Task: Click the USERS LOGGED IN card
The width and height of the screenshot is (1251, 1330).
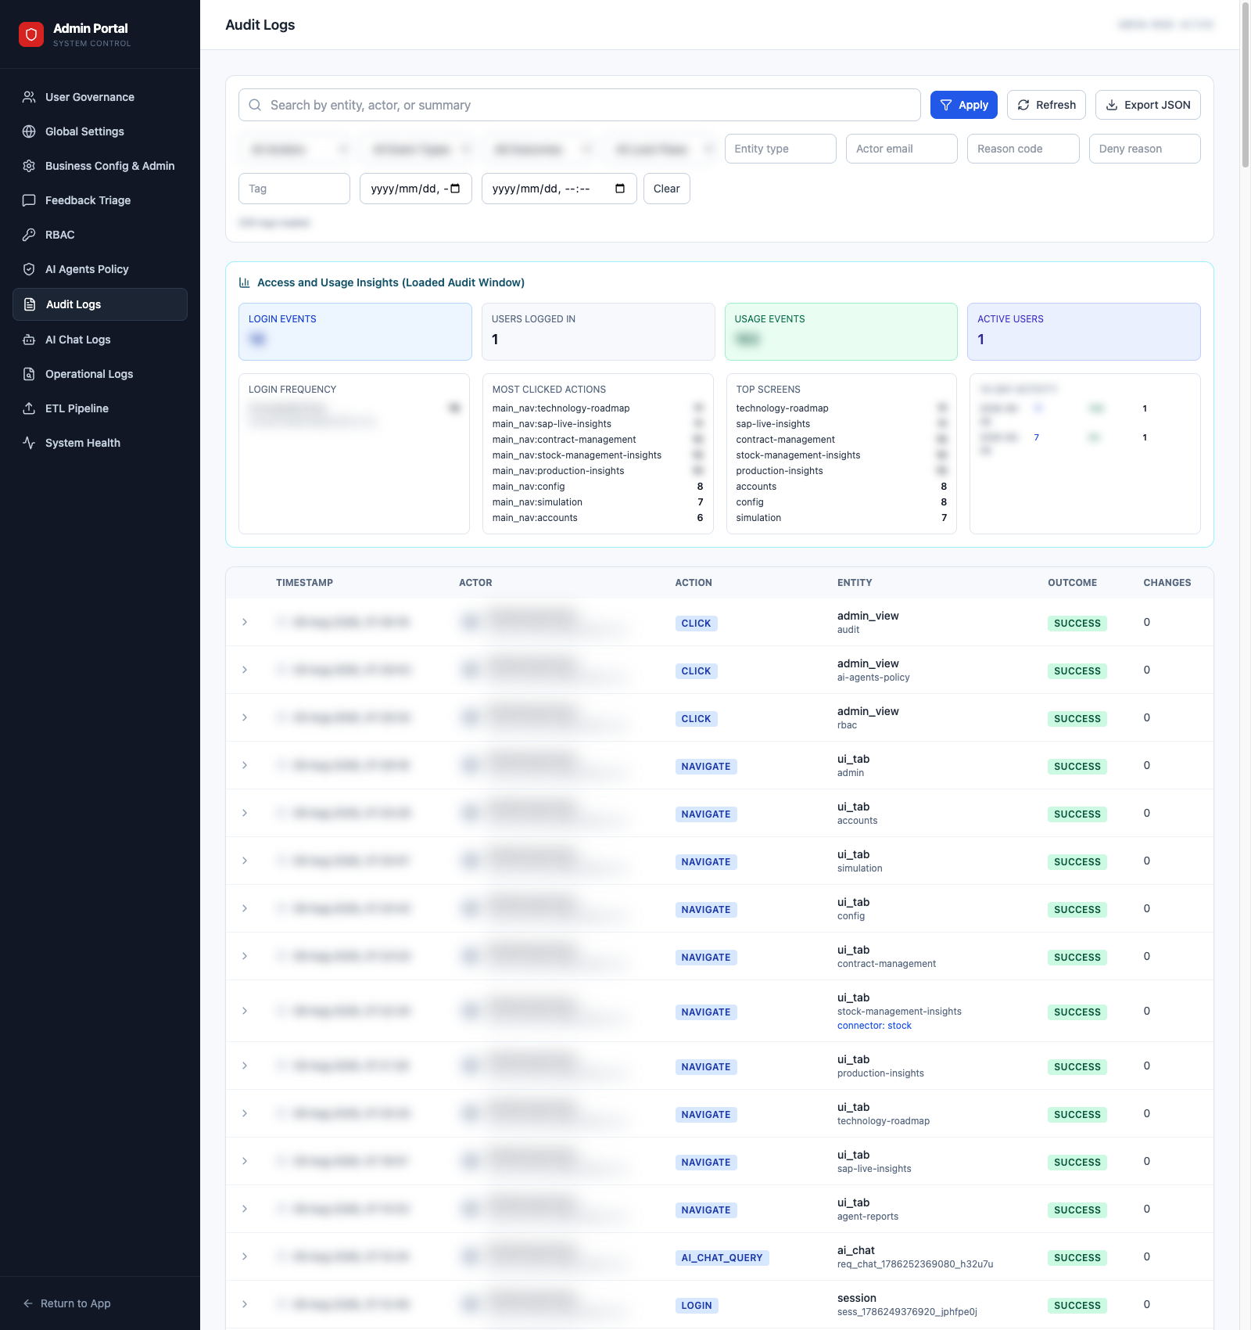Action: (x=598, y=332)
